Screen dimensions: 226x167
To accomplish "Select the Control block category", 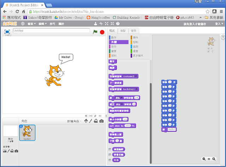I will 140,42.
